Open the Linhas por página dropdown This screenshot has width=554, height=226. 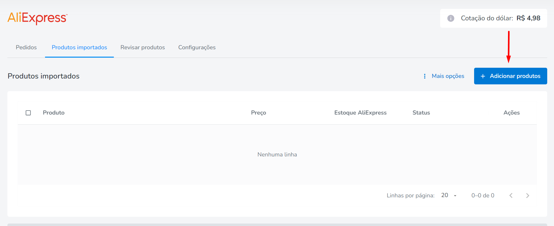449,195
